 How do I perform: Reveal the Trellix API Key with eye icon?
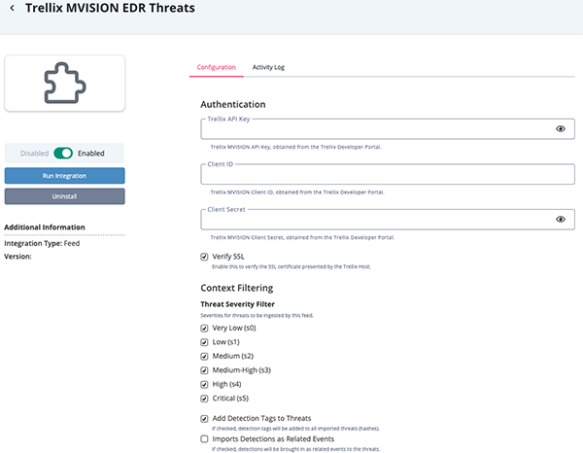tap(561, 128)
